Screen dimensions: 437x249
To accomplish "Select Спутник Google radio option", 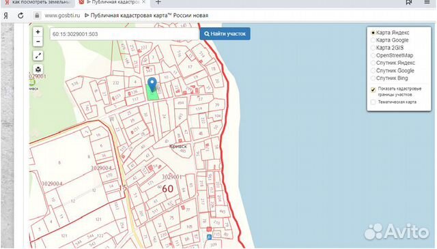I will click(x=373, y=71).
